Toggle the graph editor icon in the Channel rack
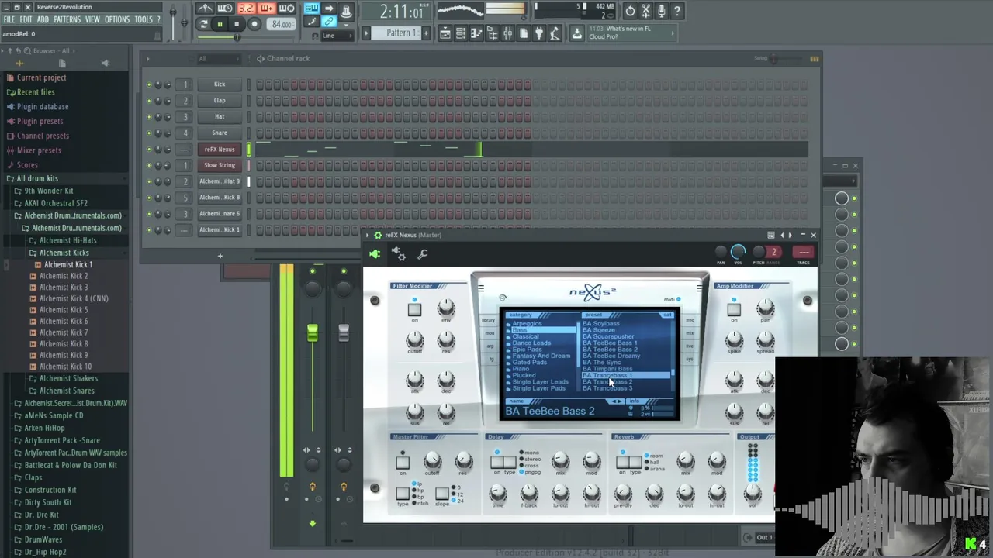Screen dimensions: 993x558 pyautogui.click(x=814, y=58)
